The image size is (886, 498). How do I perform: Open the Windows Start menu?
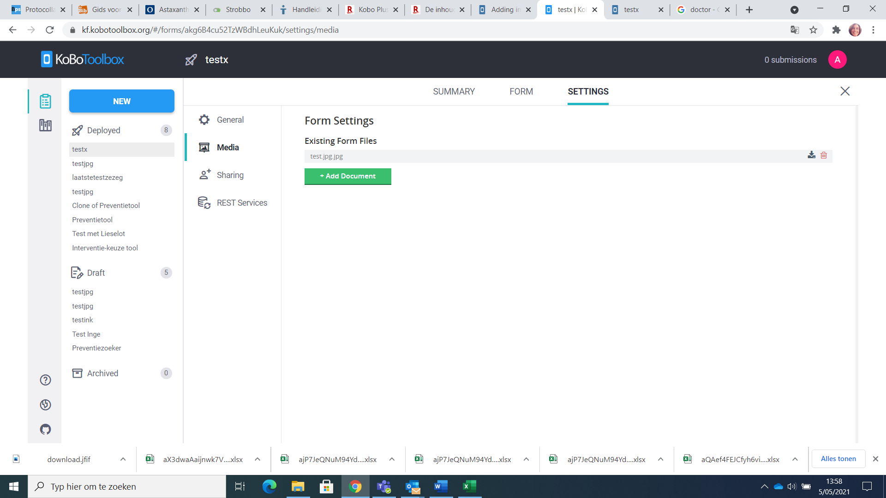click(x=14, y=486)
